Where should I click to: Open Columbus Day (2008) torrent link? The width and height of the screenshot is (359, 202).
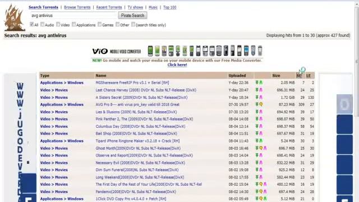click(140, 126)
